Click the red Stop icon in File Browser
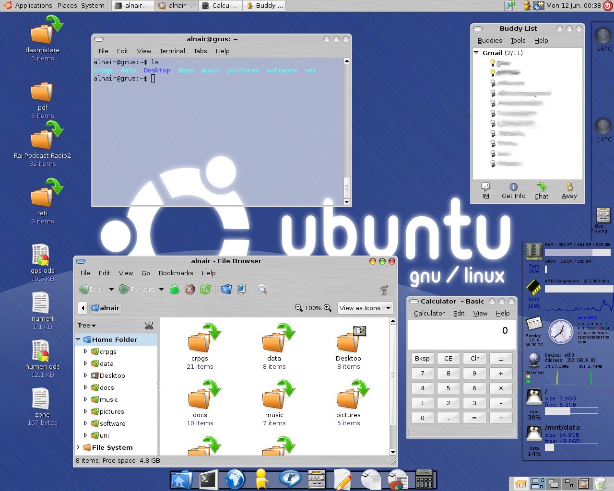Screen dimensions: 614x491 click(190, 289)
